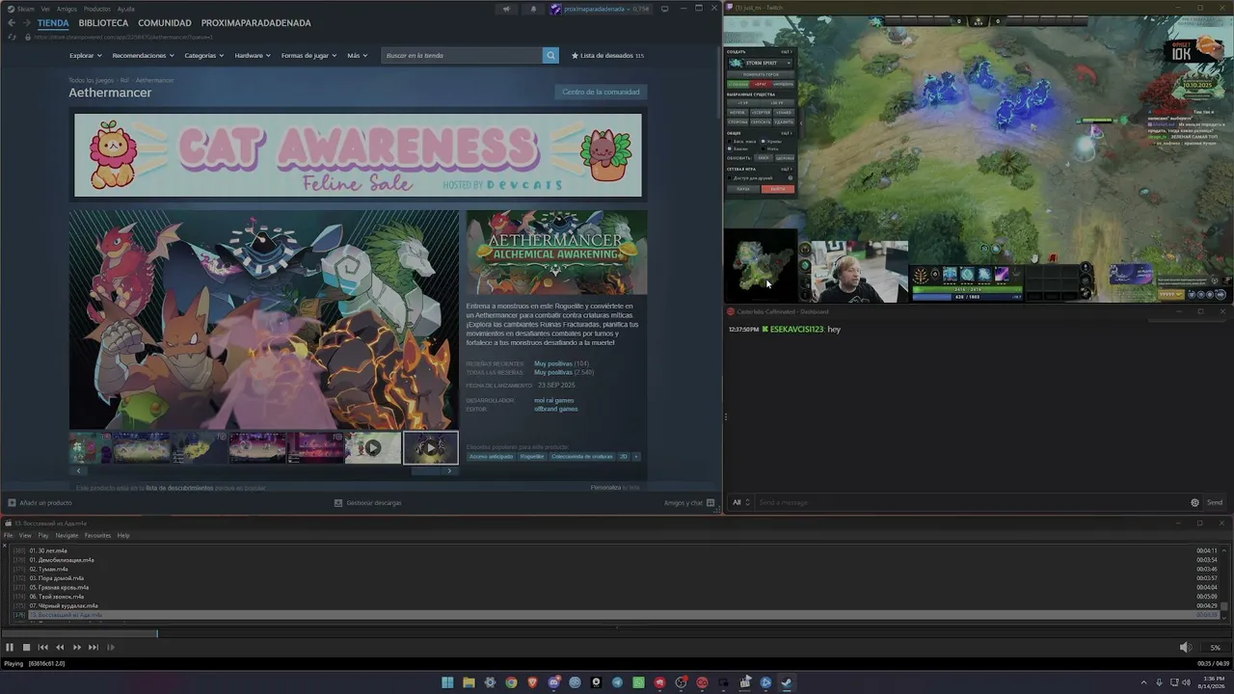
Task: Open Telegram from the taskbar
Action: coord(617,682)
